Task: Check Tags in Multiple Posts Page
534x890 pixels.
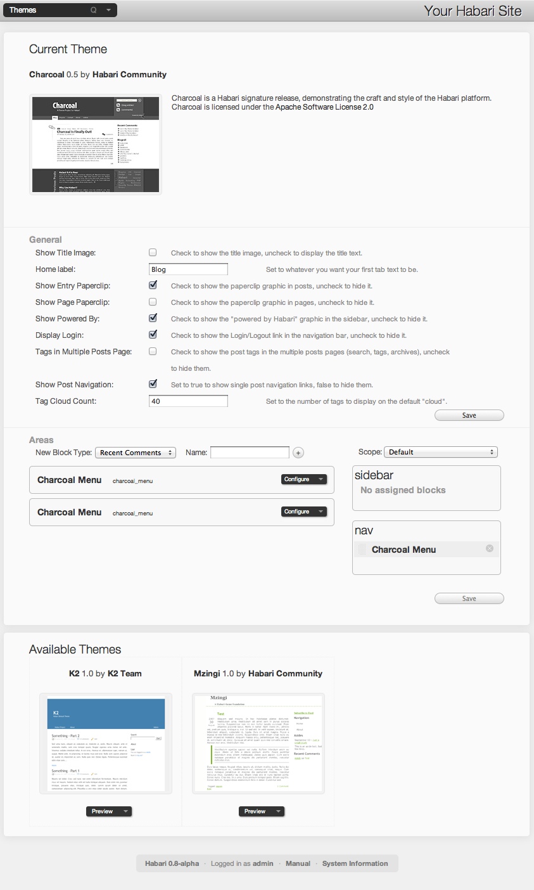Action: (x=153, y=351)
